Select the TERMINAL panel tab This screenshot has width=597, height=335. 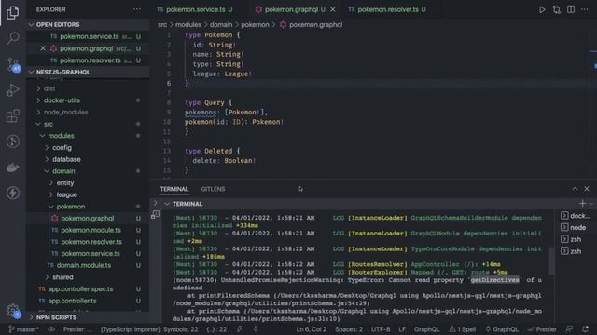[174, 189]
